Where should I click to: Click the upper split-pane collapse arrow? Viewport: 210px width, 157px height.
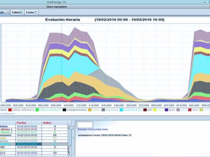click(x=73, y=127)
